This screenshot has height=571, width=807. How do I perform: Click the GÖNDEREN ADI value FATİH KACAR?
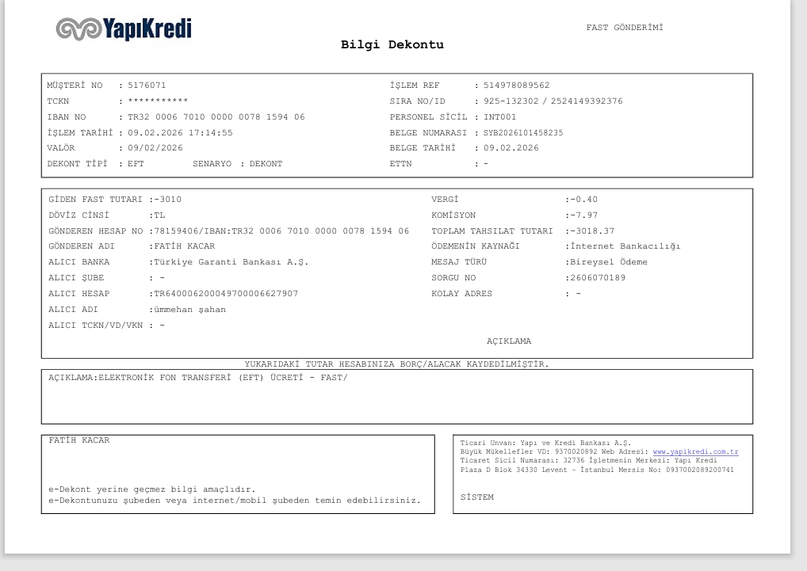tap(184, 246)
